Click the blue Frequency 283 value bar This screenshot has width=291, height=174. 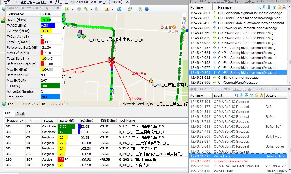coord(50,97)
